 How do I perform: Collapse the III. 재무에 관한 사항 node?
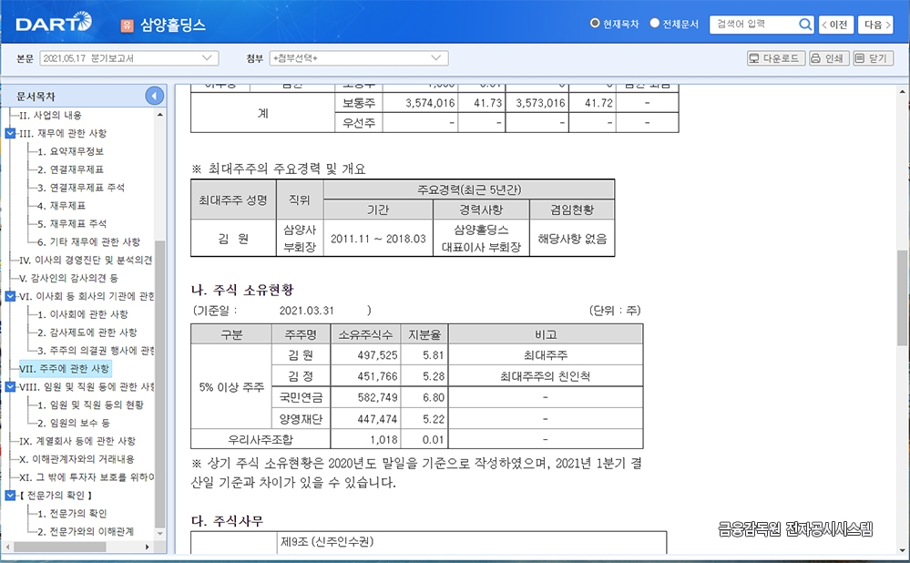point(10,133)
